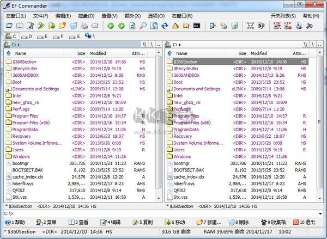The width and height of the screenshot is (327, 239).
Task: Select drive C in drive bar
Action: pos(11,36)
